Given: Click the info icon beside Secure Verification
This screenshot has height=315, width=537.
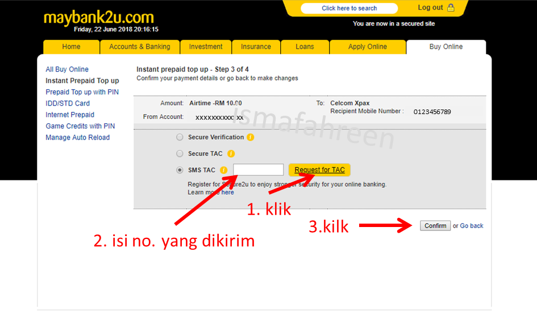Looking at the screenshot, I should (x=251, y=137).
